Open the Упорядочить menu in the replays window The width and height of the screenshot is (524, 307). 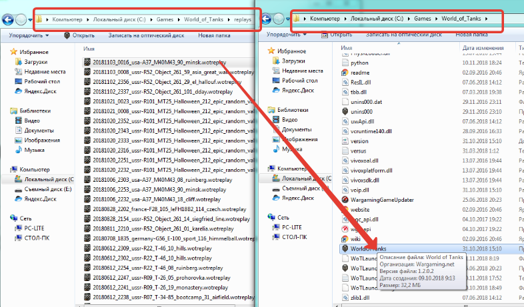[29, 35]
